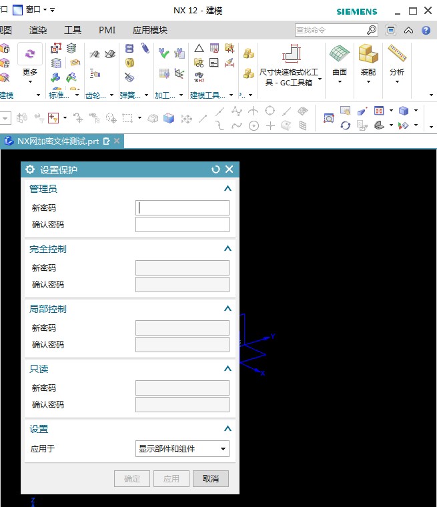Click the plus point icon in toolbar
The width and height of the screenshot is (437, 507).
[x=270, y=125]
